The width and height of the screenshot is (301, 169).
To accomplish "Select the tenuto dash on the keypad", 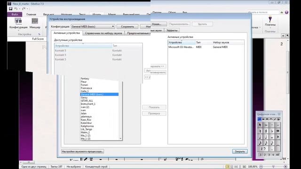I will (x=278, y=125).
